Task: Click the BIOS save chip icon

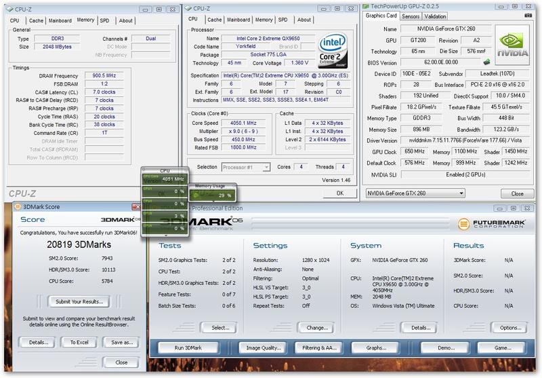Action: [486, 62]
